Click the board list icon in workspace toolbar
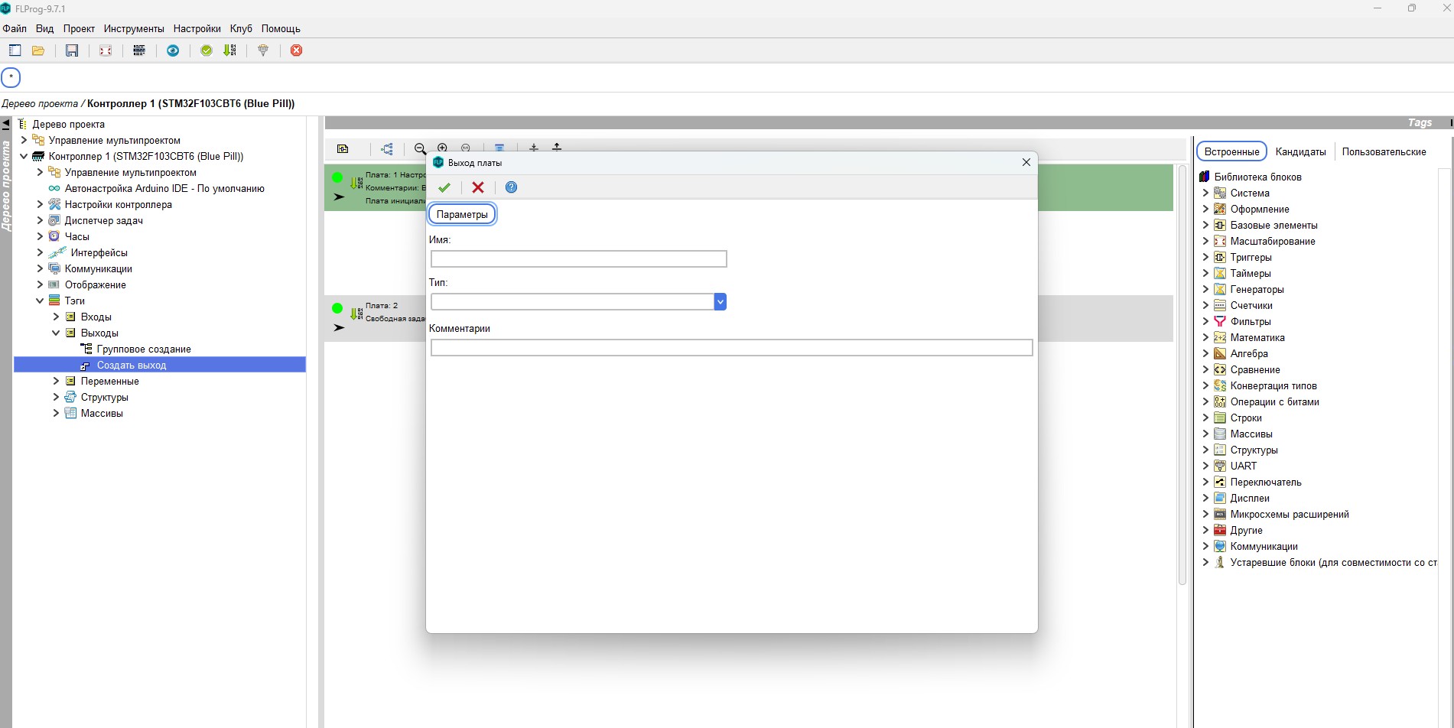This screenshot has height=728, width=1454. pos(343,148)
